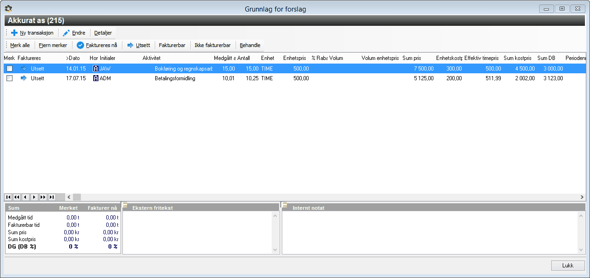Click the pencil Endre icon
The height and width of the screenshot is (278, 590).
[x=66, y=33]
